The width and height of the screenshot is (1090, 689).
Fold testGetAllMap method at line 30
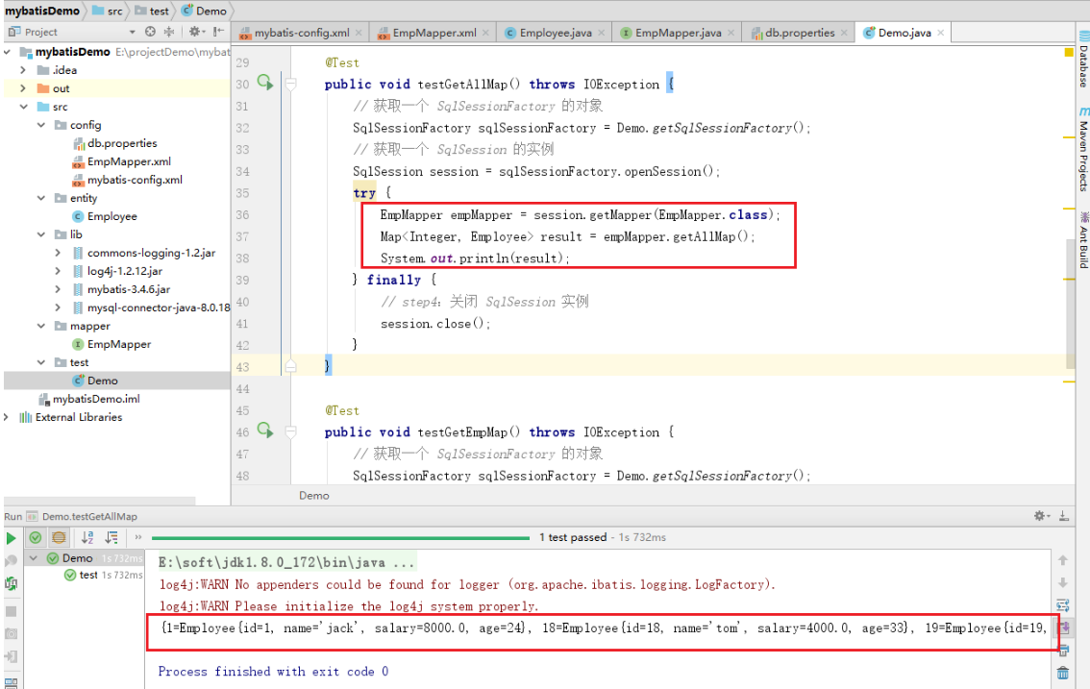(291, 85)
